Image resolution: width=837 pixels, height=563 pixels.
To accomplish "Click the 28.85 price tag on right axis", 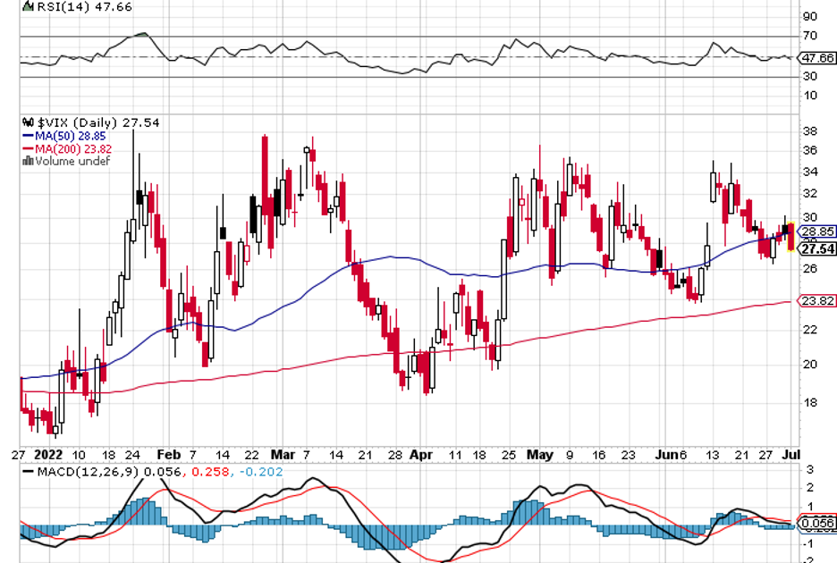I will [x=817, y=231].
